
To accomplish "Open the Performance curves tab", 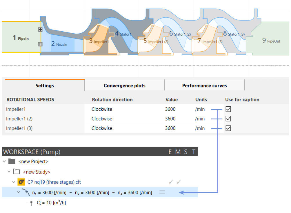I will tap(205, 85).
